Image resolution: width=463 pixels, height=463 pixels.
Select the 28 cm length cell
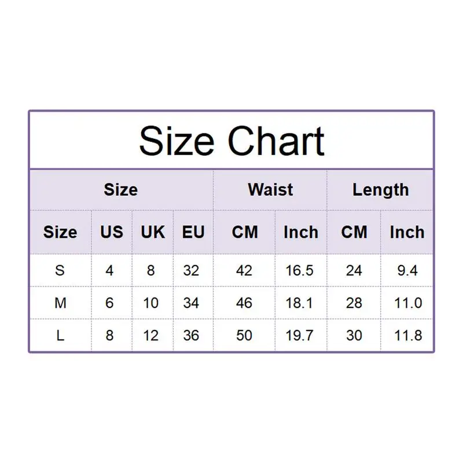coord(354,303)
